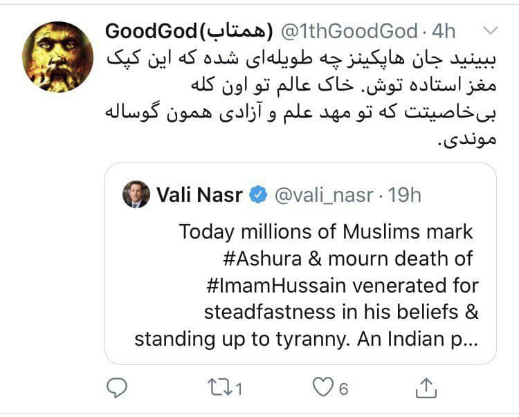Click Vali Nasr's blue verified badge
519x417 pixels.
tap(257, 196)
